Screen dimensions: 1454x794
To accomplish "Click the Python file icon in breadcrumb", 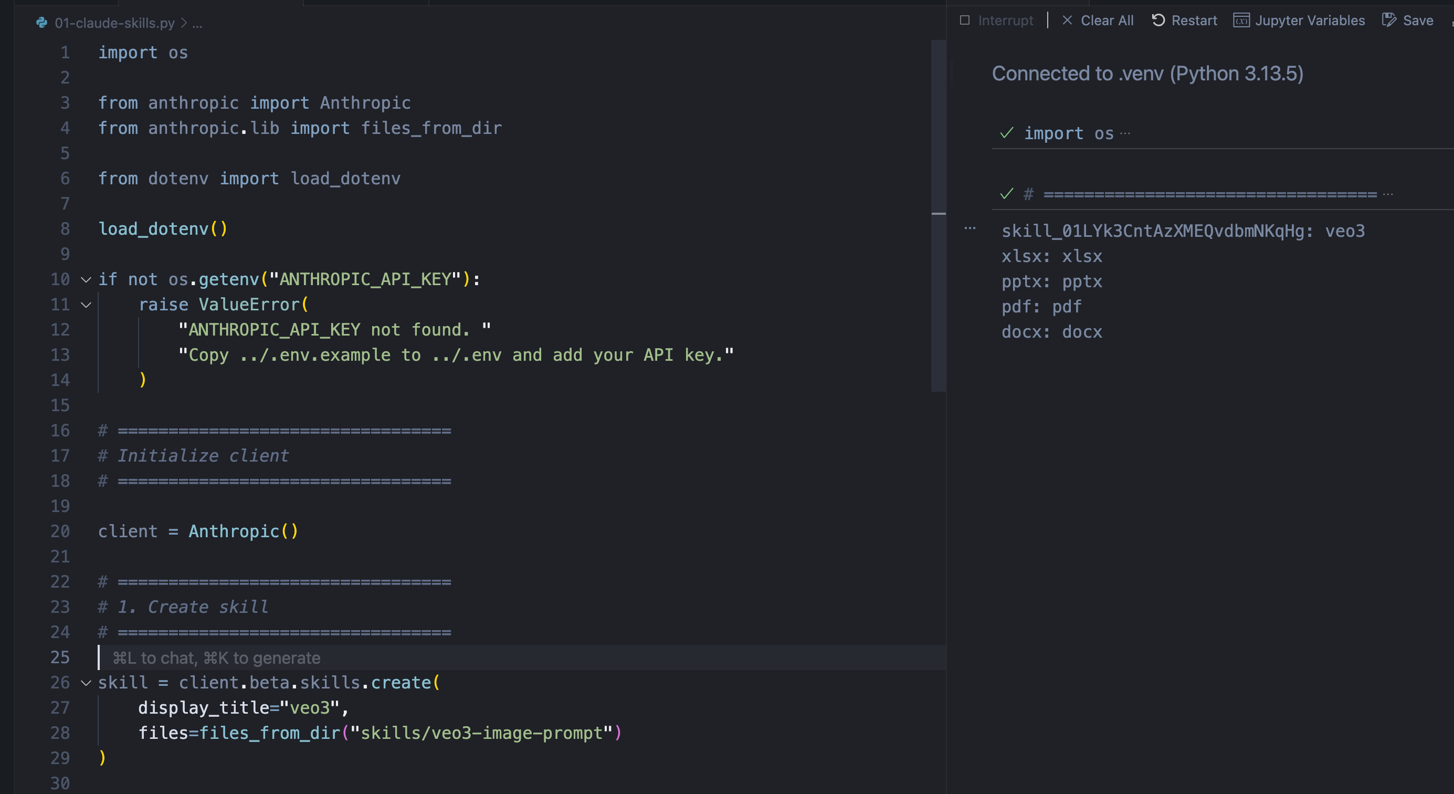I will tap(42, 23).
